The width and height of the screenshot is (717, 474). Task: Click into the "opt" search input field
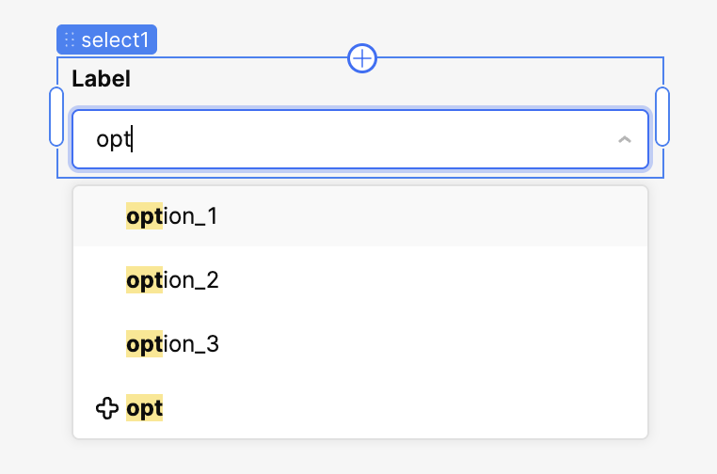click(358, 140)
